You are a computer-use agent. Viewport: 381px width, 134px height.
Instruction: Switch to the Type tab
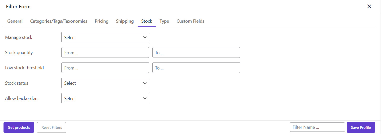tap(164, 21)
